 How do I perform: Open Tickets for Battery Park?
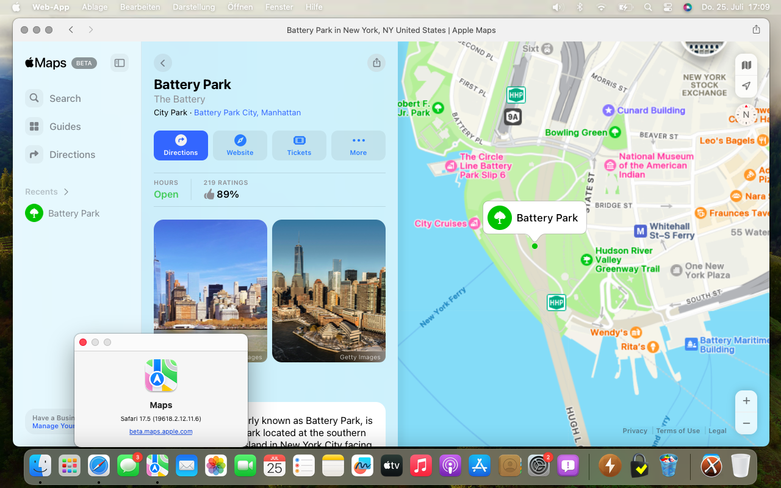pos(299,145)
